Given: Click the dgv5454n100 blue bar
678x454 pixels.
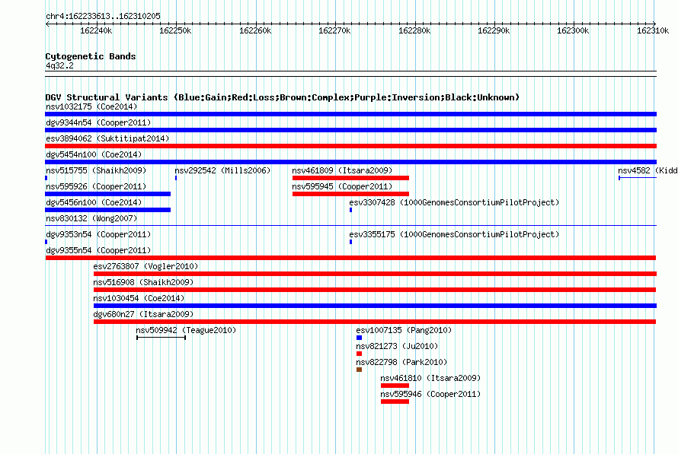Looking at the screenshot, I should pos(350,162).
